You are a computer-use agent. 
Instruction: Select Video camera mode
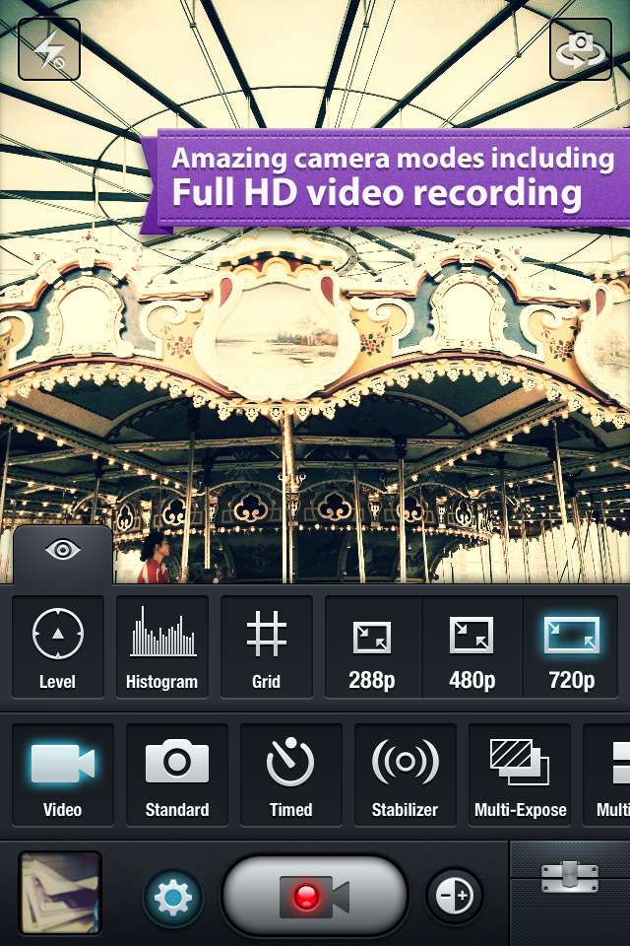[x=63, y=776]
